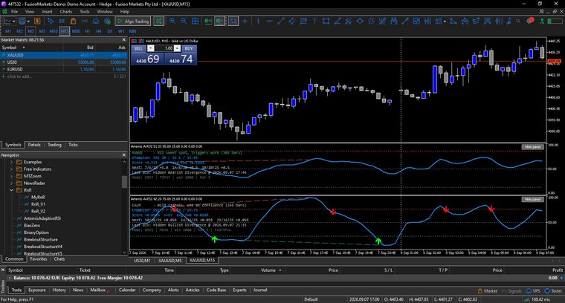Toggle Algo Trading on or off
Image resolution: width=565 pixels, height=303 pixels.
coord(132,22)
